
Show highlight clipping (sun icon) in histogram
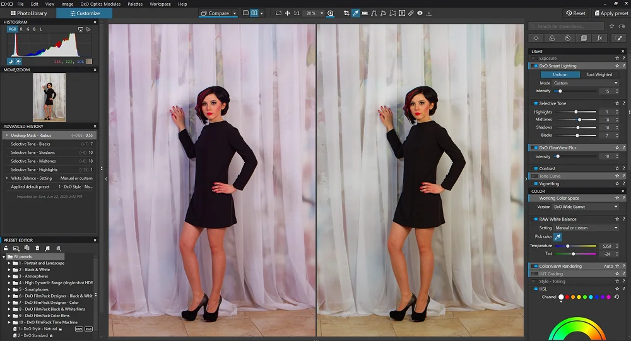pos(18,62)
